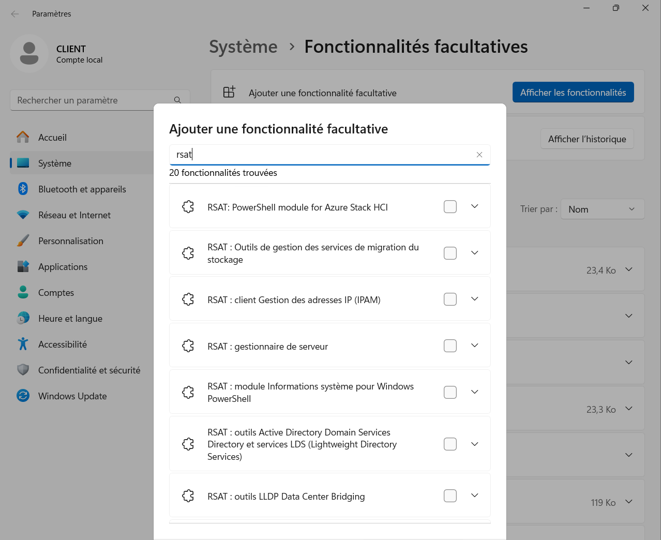
Task: Expand RSAT outils LLDP Data Center Bridging
Action: pos(474,496)
